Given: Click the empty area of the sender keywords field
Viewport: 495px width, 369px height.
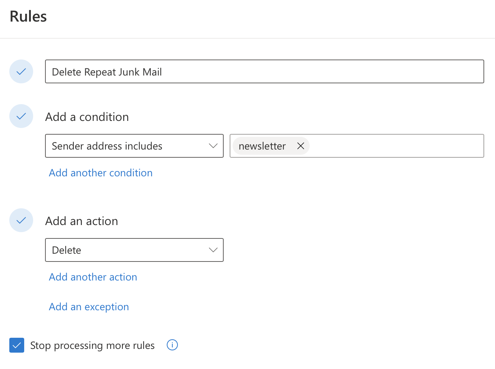Looking at the screenshot, I should (395, 146).
